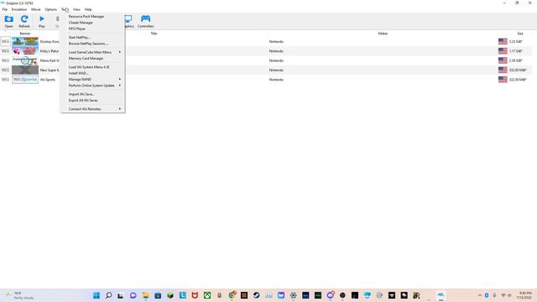Open File Explorer from the taskbar
The image size is (537, 302).
point(145,295)
